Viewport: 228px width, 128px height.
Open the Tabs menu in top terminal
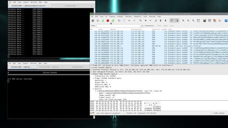[x=40, y=2]
